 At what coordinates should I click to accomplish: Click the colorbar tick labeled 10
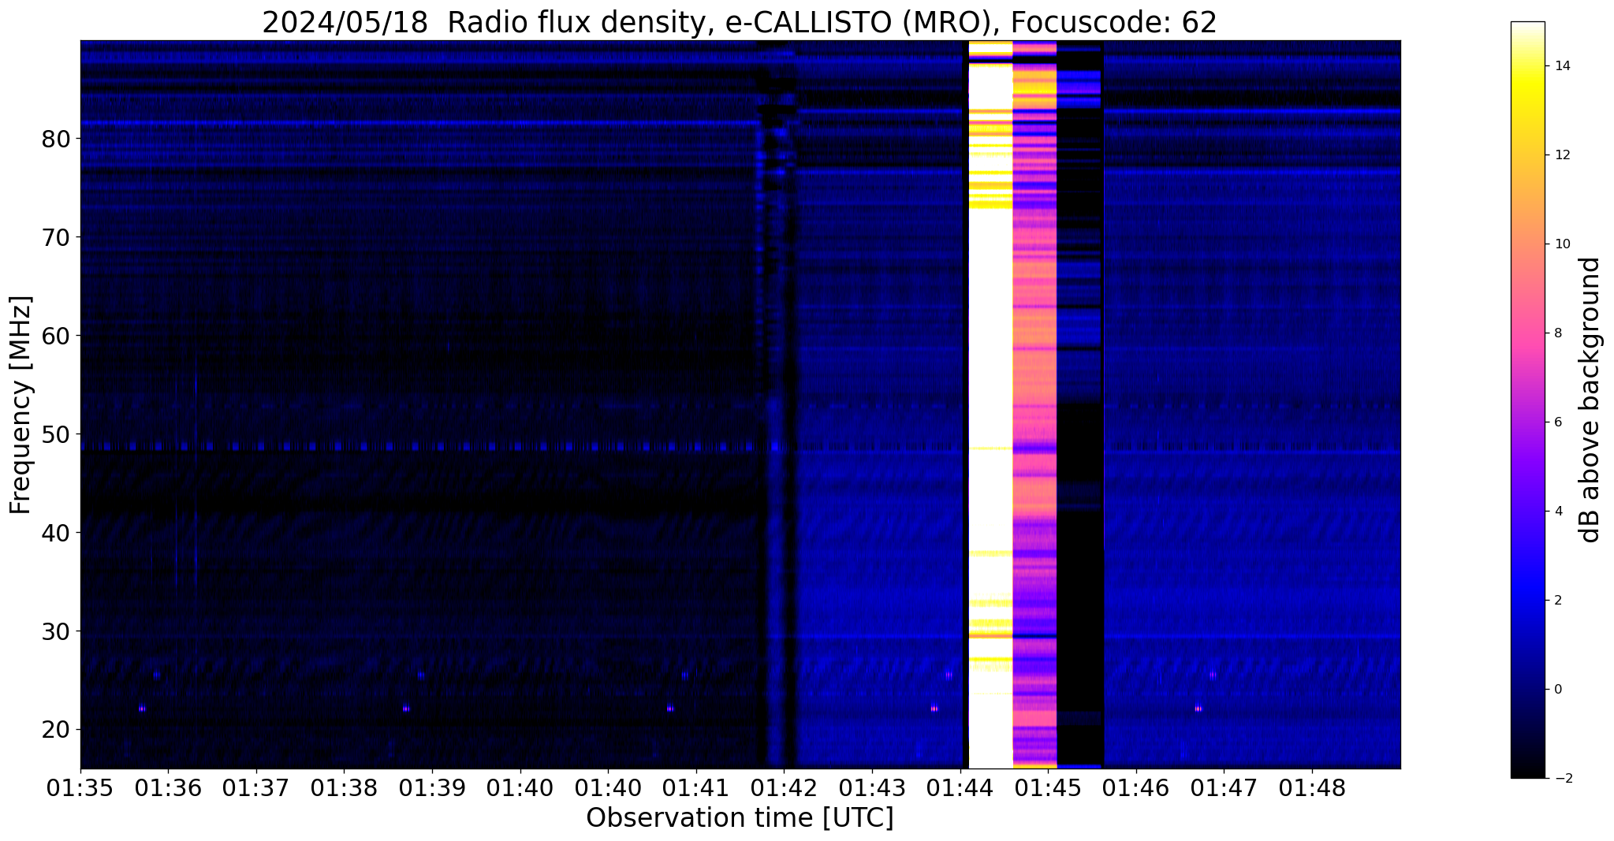tap(1561, 244)
